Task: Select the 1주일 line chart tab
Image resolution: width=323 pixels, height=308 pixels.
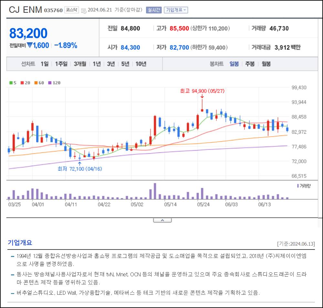Action: pyautogui.click(x=61, y=64)
